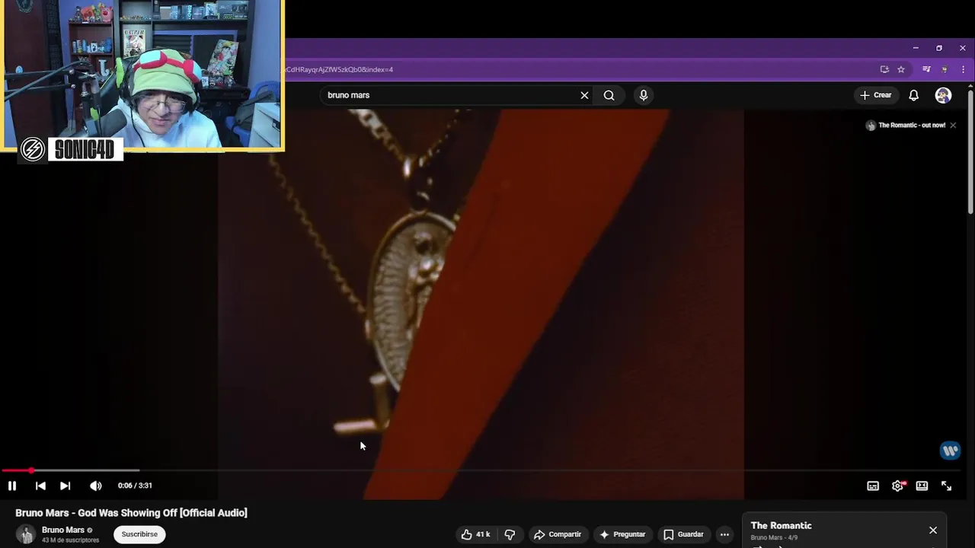The width and height of the screenshot is (975, 548).
Task: Open the notifications bell
Action: pos(913,95)
